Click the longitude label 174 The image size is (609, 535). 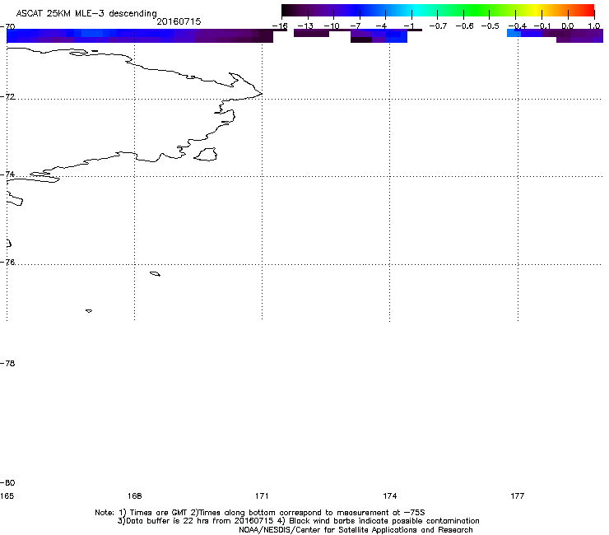click(389, 495)
